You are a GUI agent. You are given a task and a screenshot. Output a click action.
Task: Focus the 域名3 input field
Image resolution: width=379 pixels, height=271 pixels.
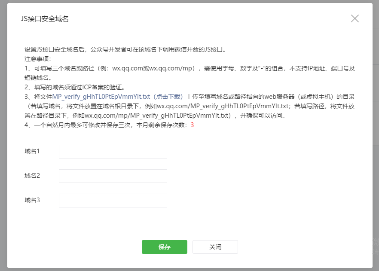(113, 201)
